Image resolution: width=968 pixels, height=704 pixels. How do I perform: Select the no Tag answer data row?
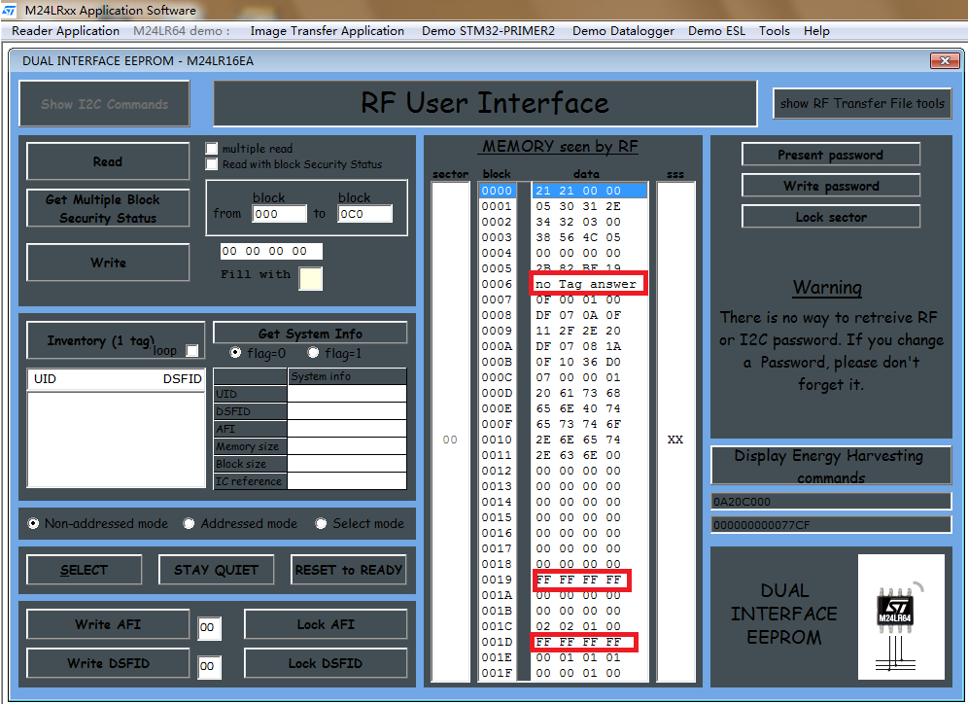point(590,284)
